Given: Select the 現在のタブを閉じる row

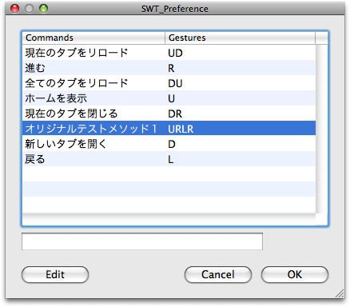Looking at the screenshot, I should pos(169,114).
